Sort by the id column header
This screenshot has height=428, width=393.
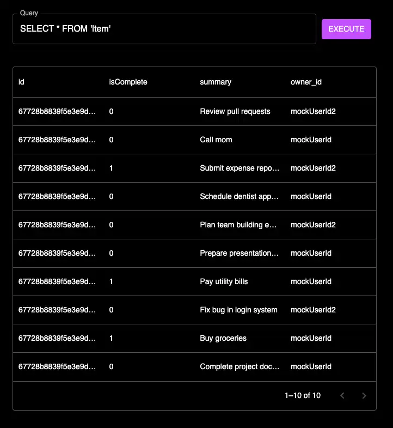(x=22, y=82)
